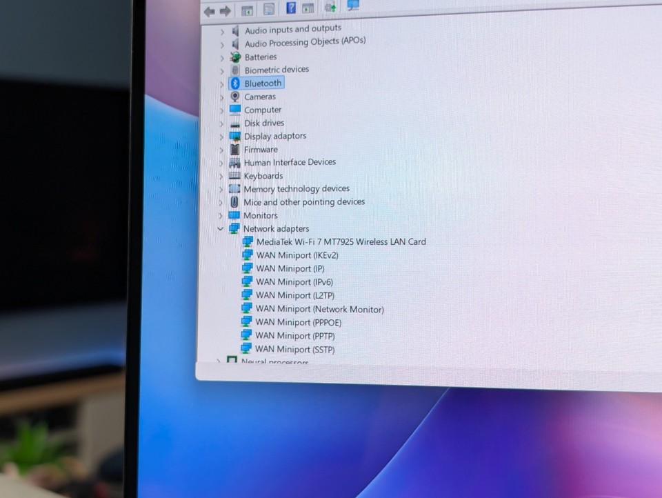Select the Cameras label

click(260, 97)
